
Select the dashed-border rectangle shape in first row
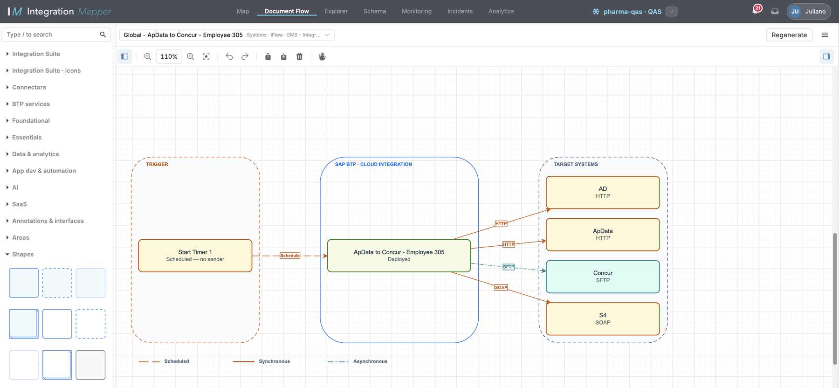pyautogui.click(x=57, y=283)
